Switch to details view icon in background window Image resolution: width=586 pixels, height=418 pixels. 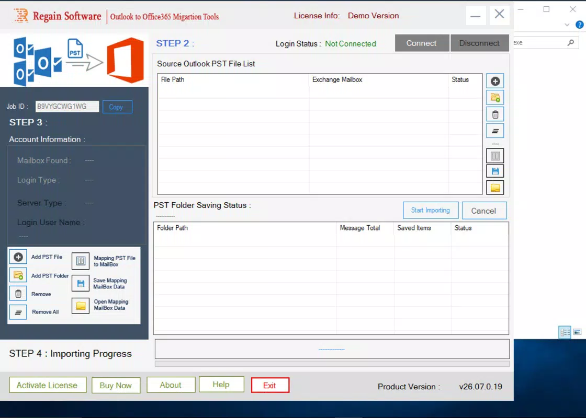tap(565, 332)
